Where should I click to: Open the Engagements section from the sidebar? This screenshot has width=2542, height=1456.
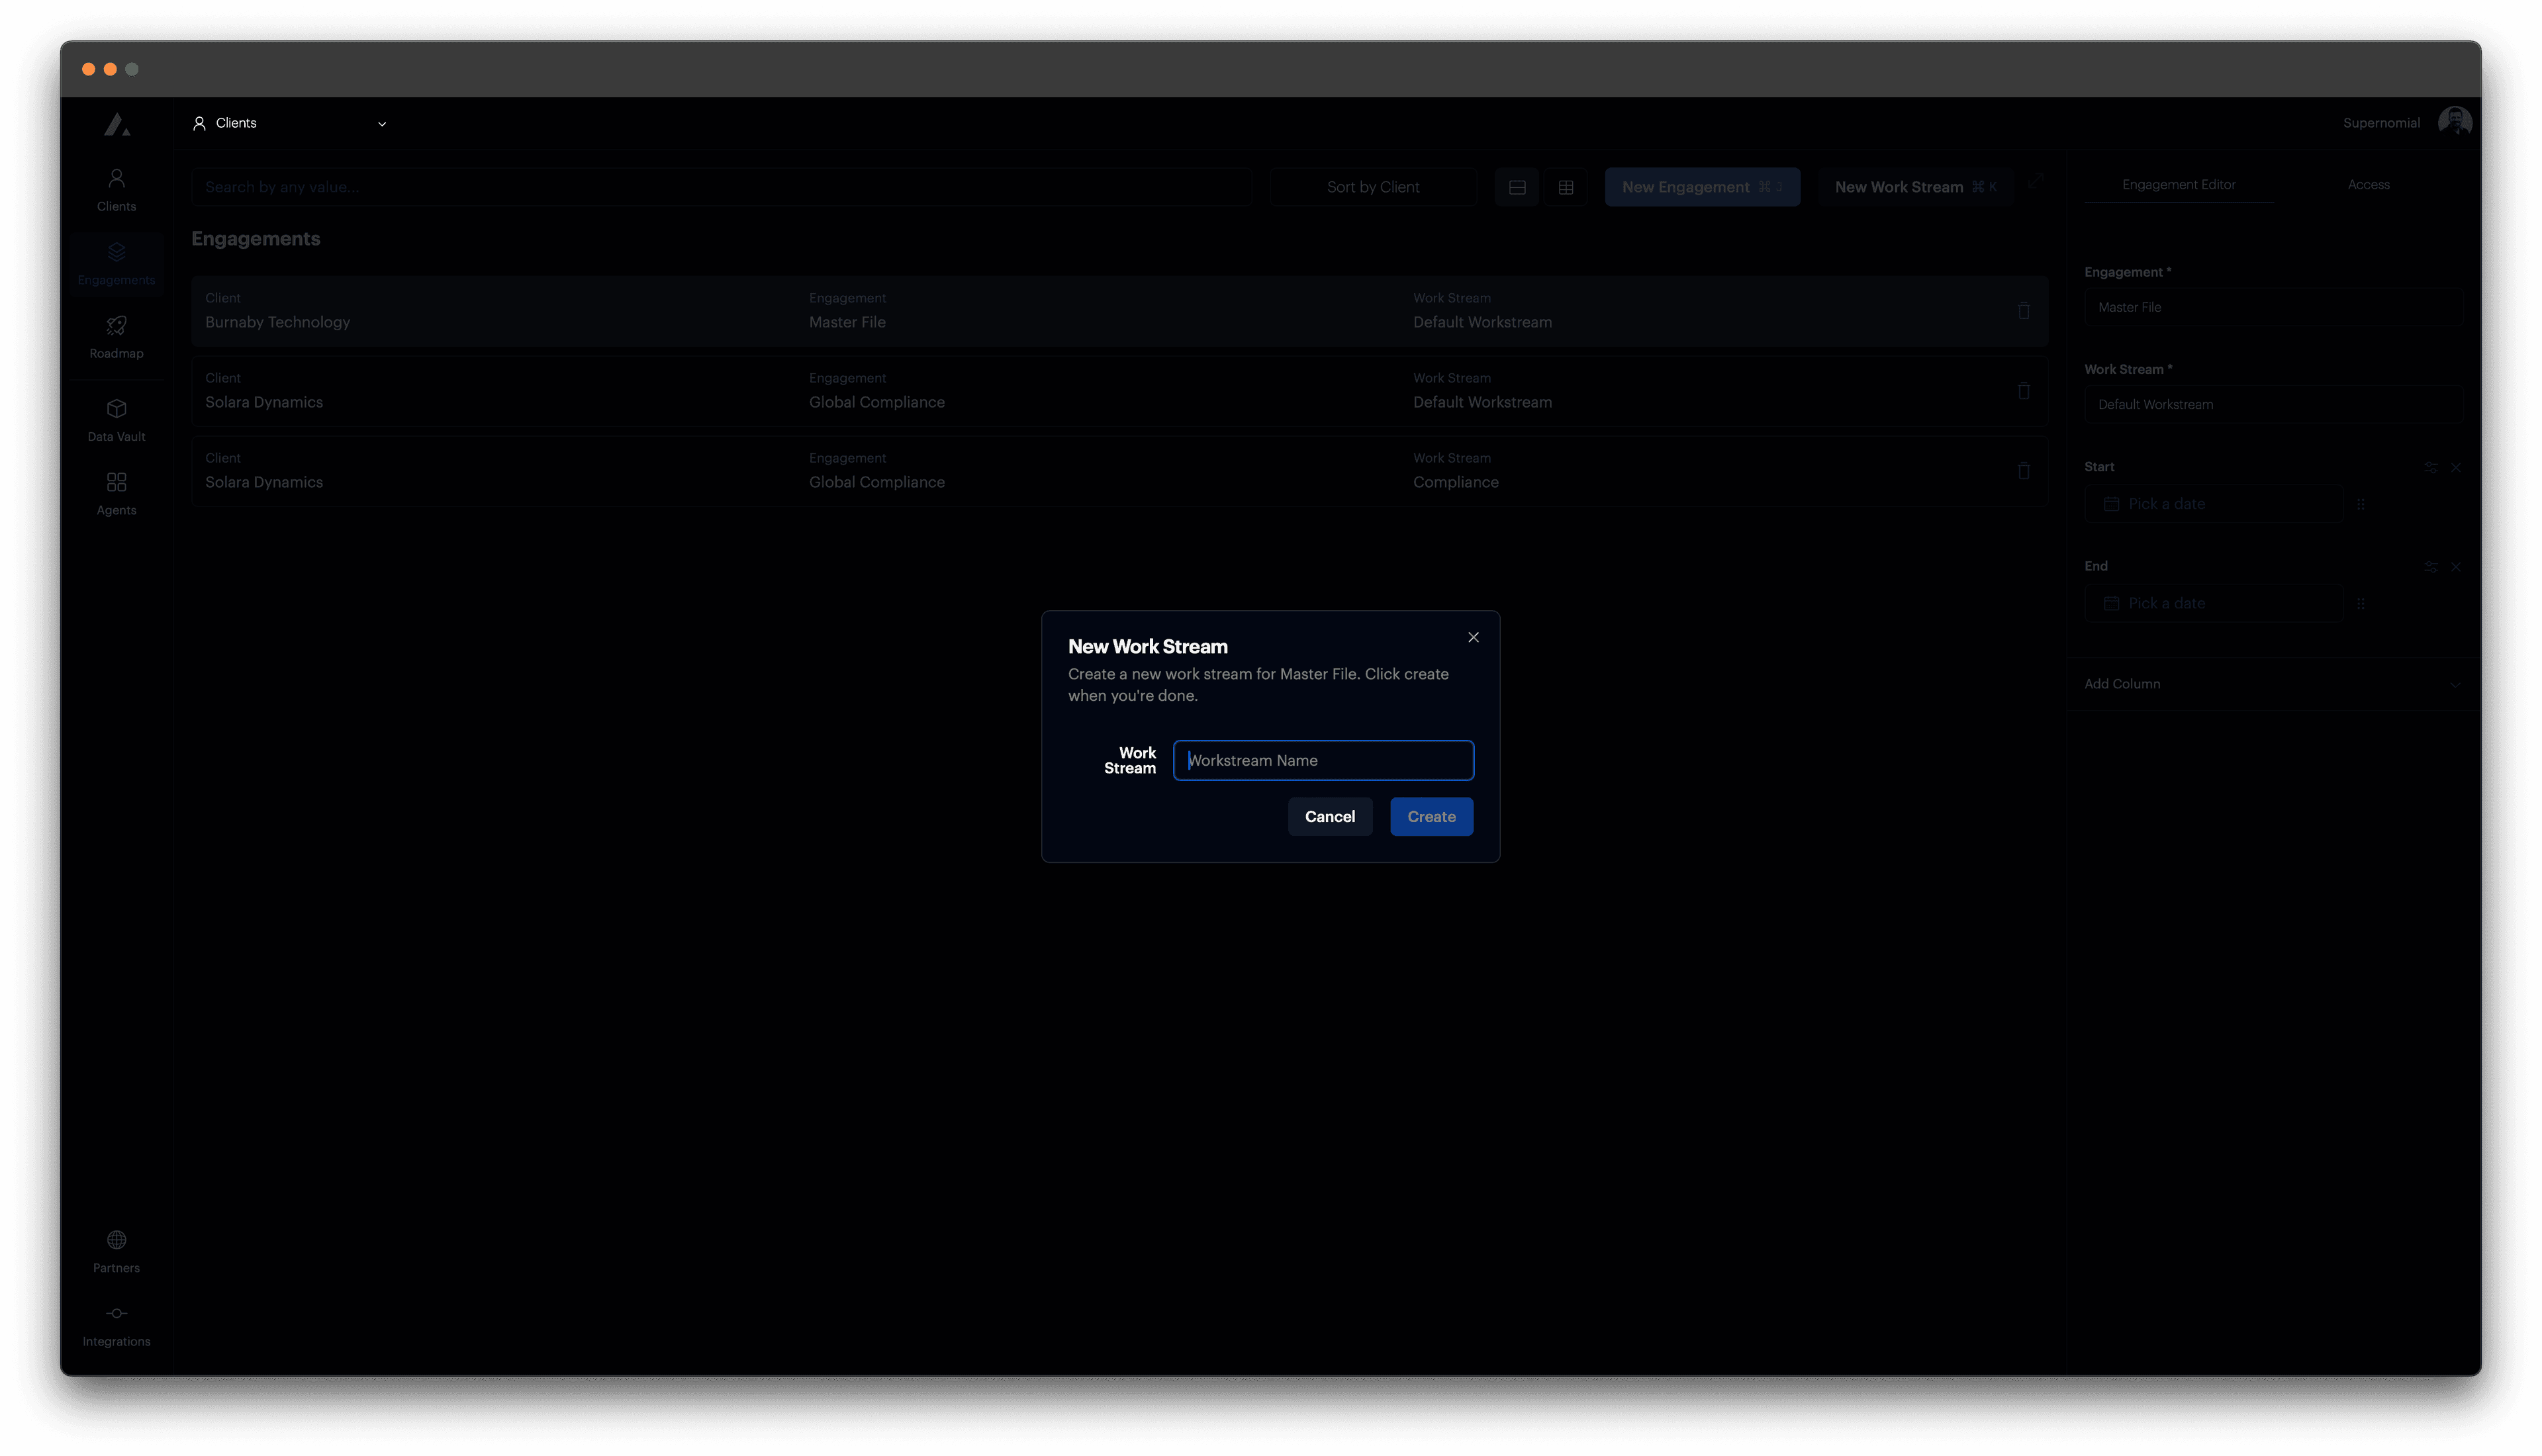tap(116, 263)
